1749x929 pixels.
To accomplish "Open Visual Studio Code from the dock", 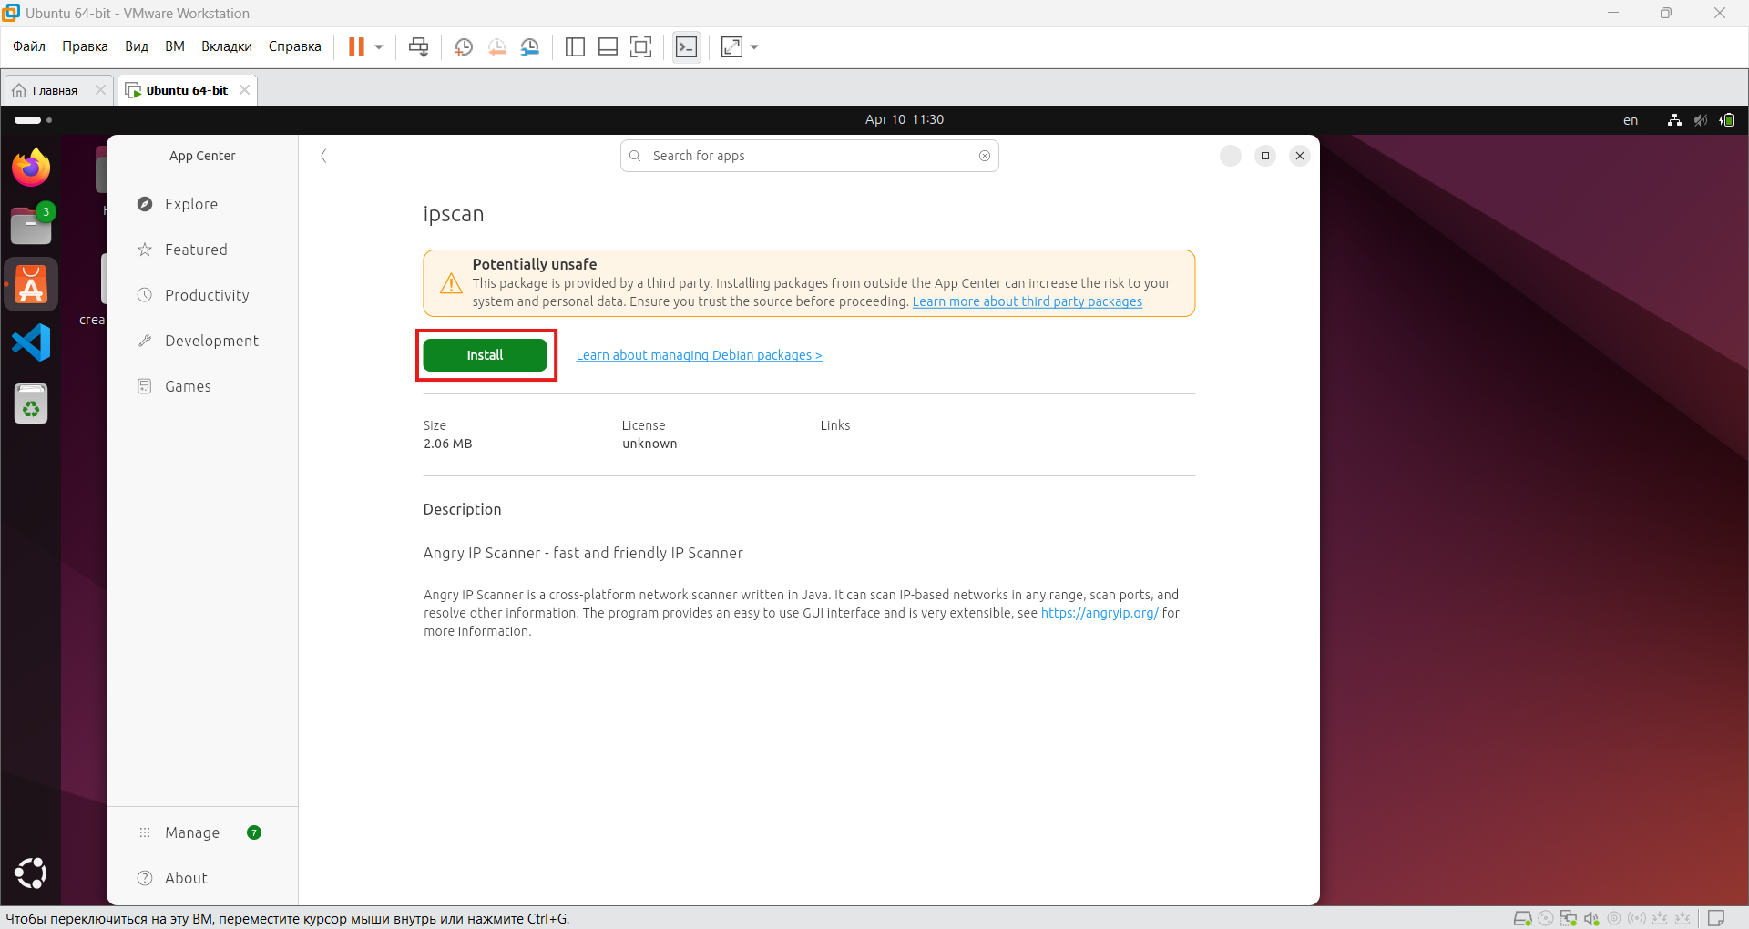I will point(31,342).
